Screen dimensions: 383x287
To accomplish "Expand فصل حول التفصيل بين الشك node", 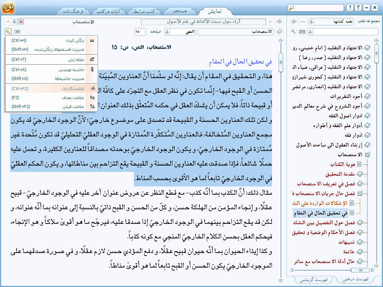I will tap(359, 223).
